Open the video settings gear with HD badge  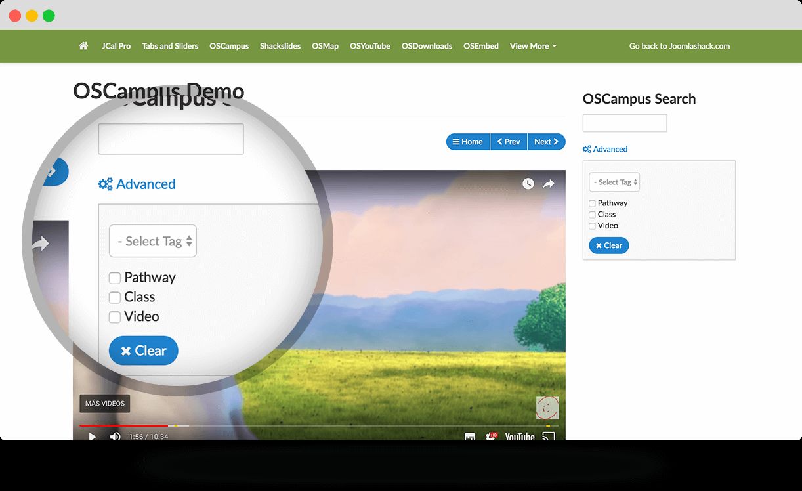point(490,437)
